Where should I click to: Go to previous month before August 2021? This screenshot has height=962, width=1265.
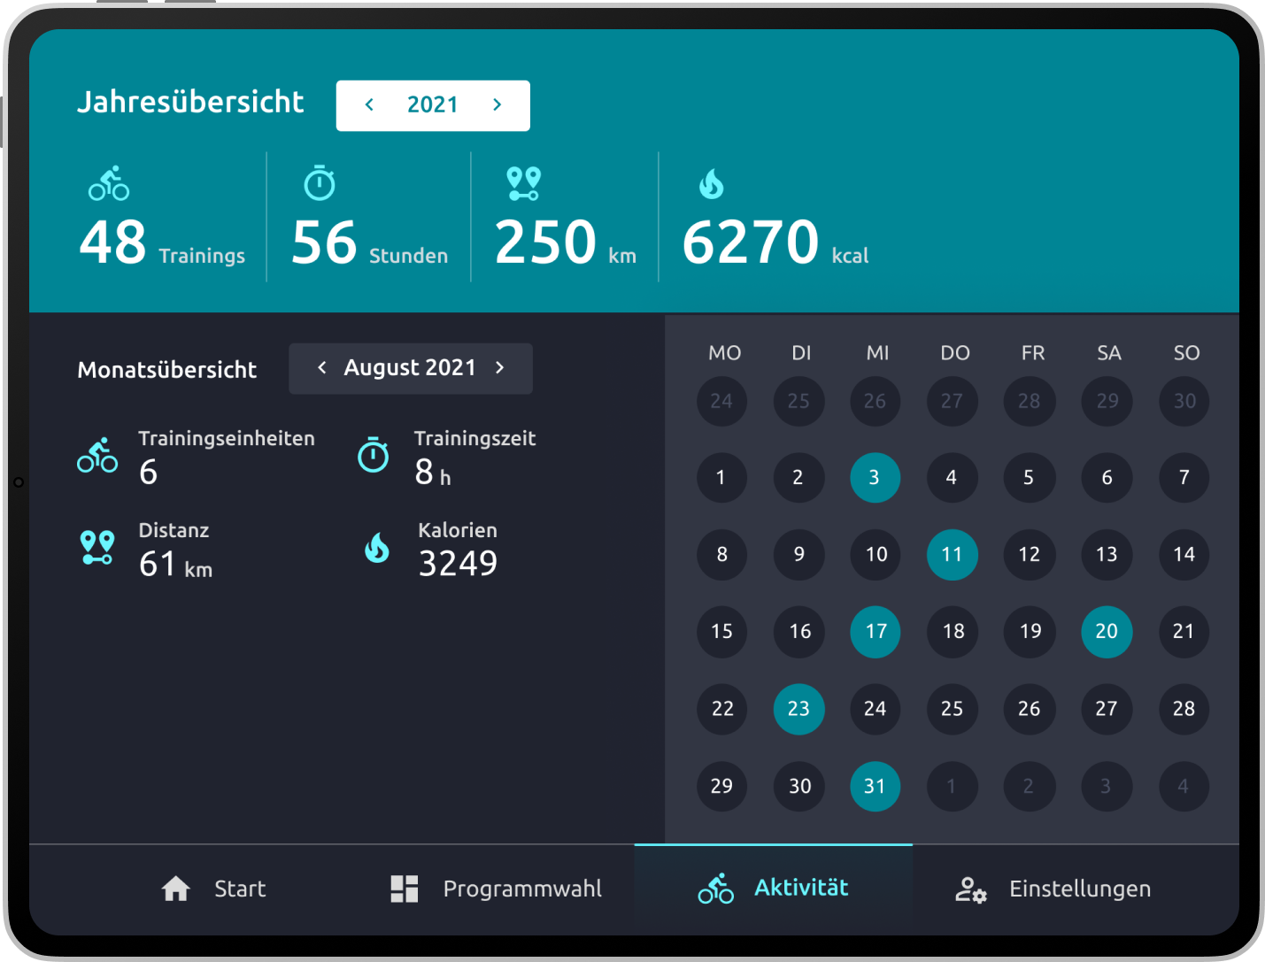click(x=321, y=367)
